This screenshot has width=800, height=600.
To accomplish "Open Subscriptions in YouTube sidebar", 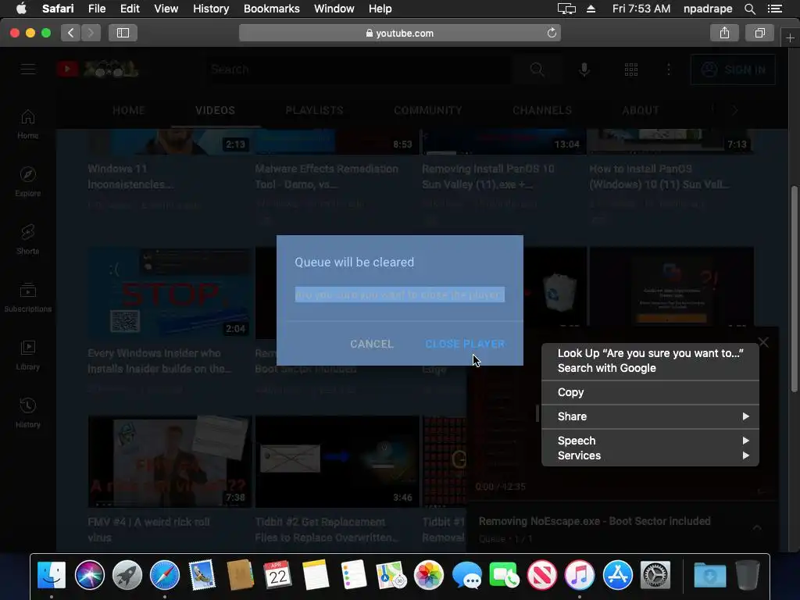I will click(x=27, y=298).
